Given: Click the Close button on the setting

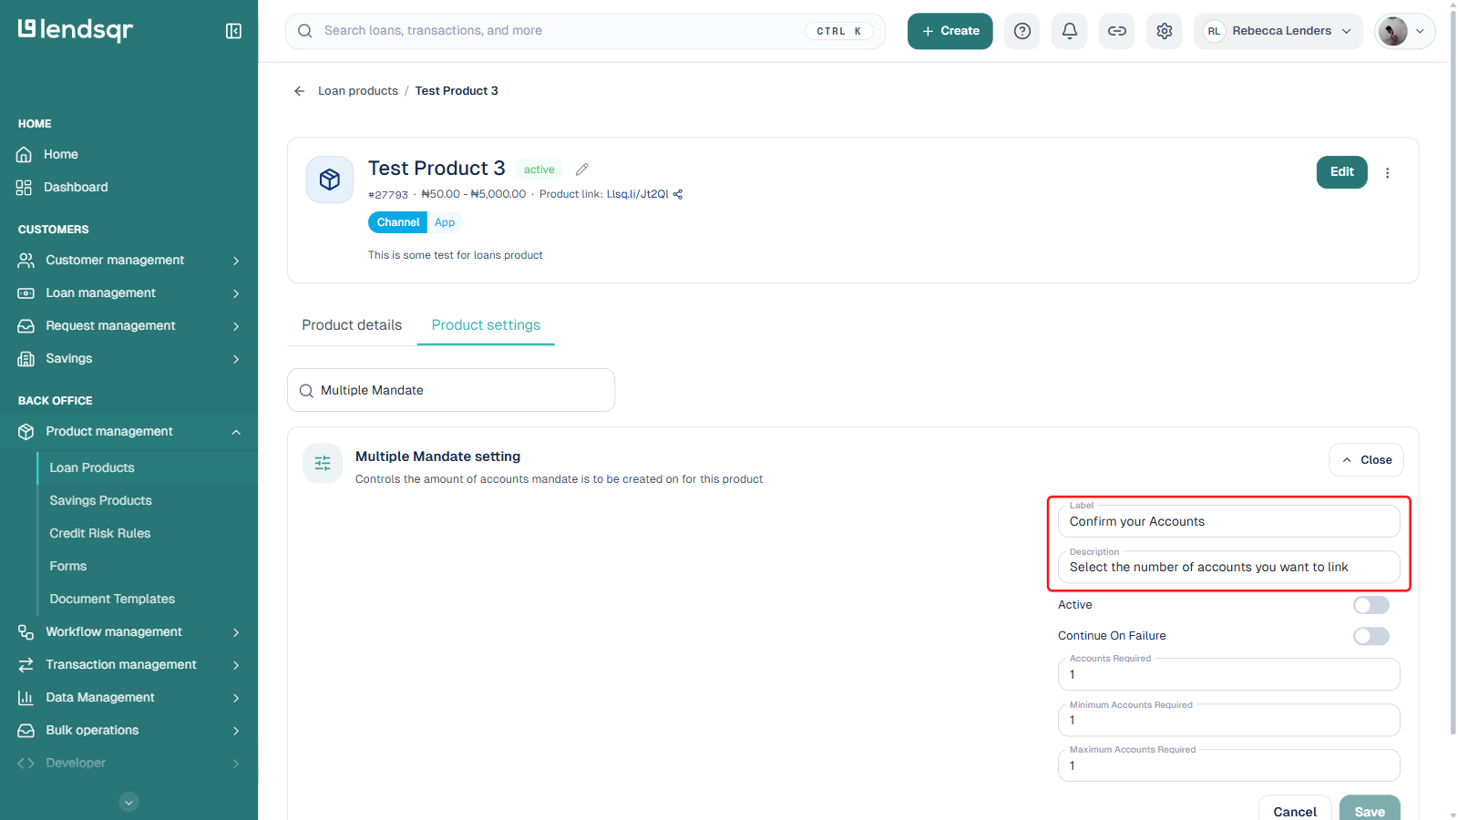Looking at the screenshot, I should tap(1366, 460).
